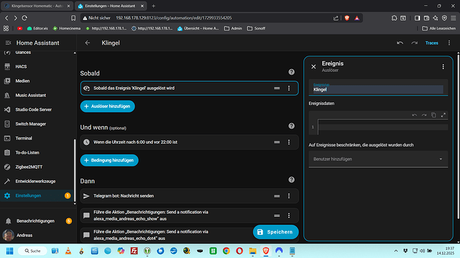Open the Übersicht – Home A... bookmark
The image size is (460, 258).
tap(198, 29)
